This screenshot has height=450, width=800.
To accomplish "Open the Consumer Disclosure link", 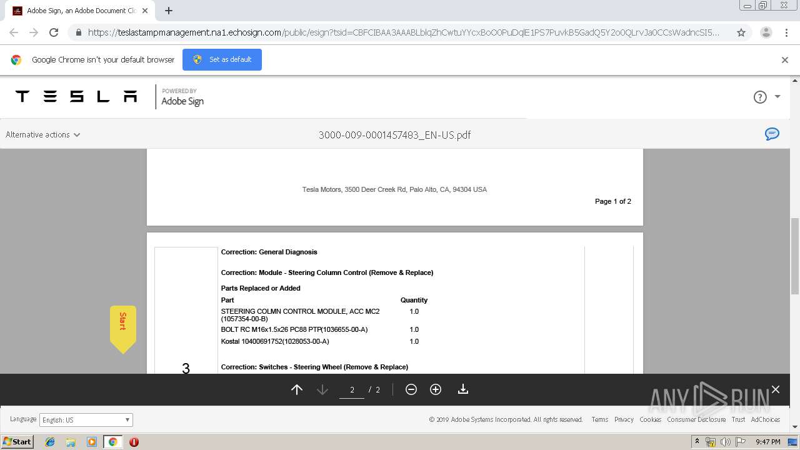I will click(x=696, y=419).
